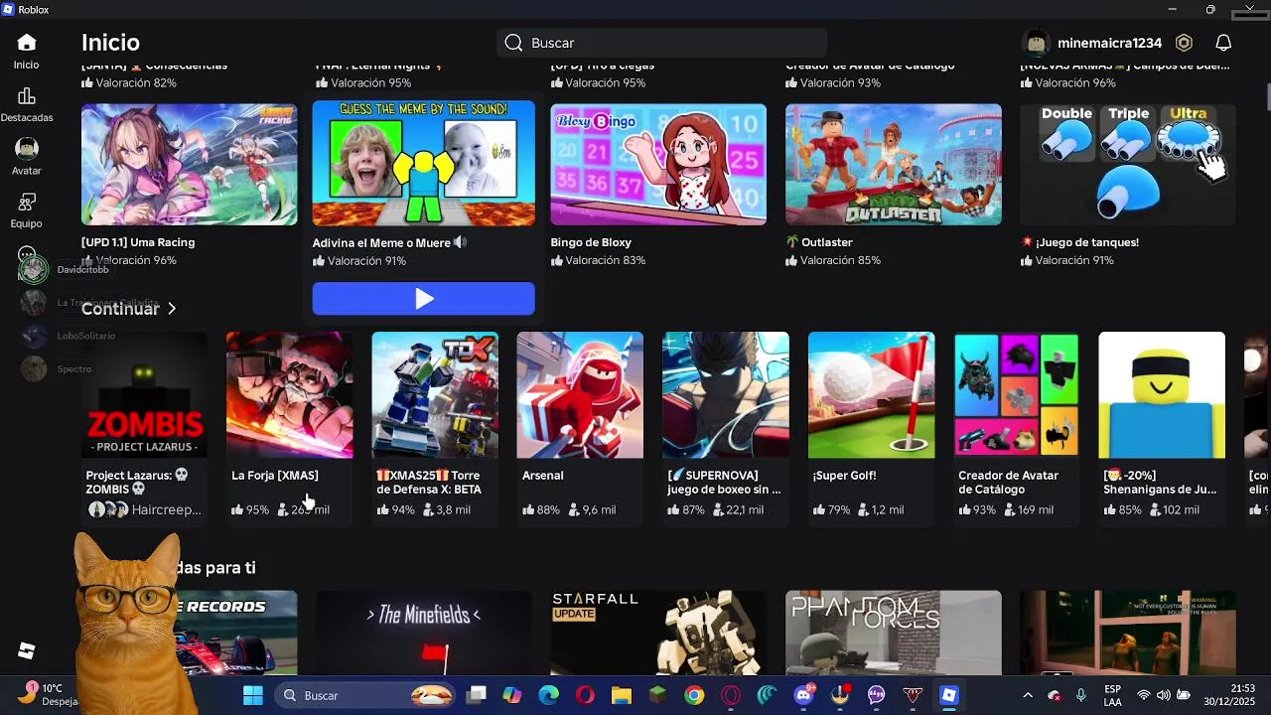
Task: Open the Destacadas charts icon
Action: 27,96
